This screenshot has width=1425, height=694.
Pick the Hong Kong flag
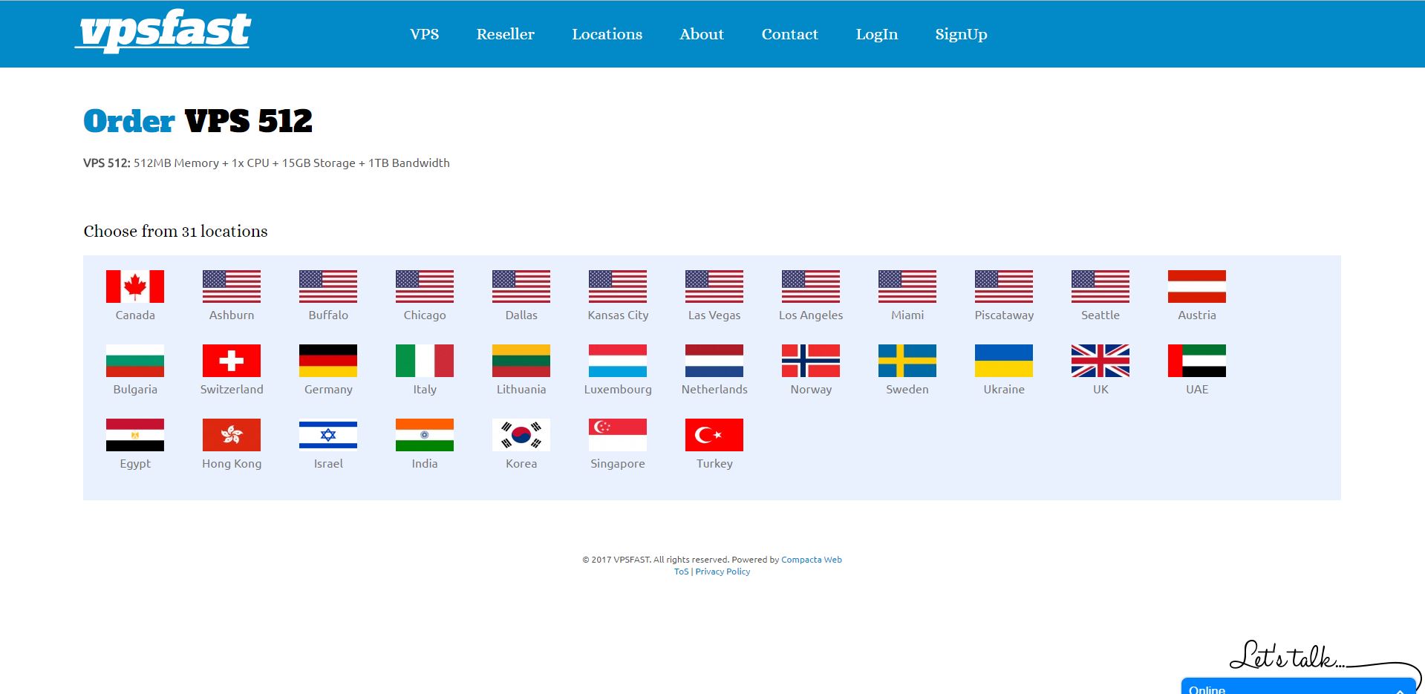click(x=232, y=435)
